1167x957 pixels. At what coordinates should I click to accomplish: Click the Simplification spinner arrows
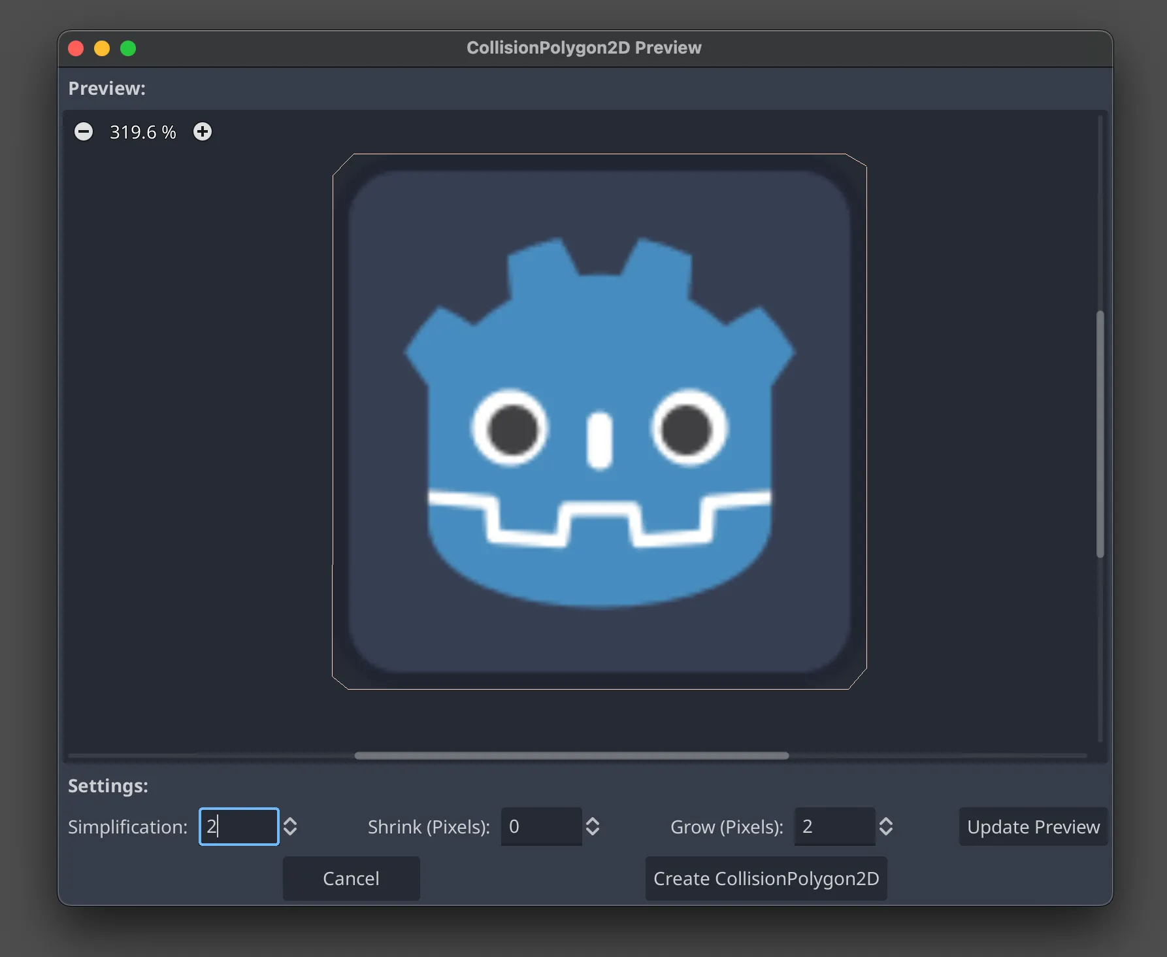290,826
